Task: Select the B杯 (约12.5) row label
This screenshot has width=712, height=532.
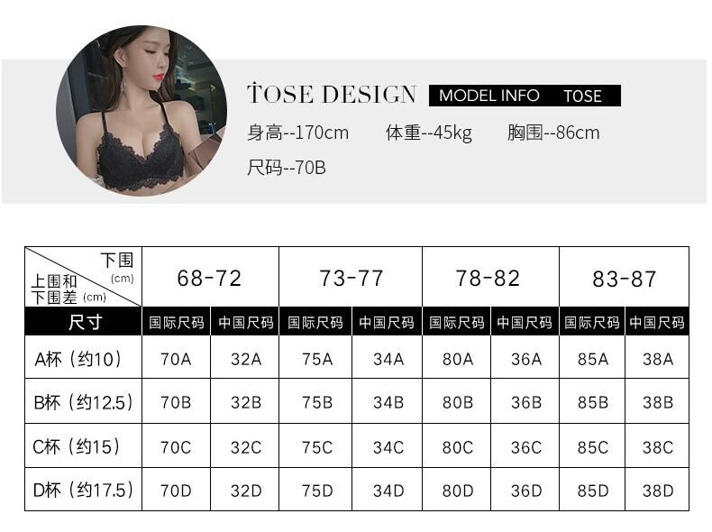Action: coord(84,402)
